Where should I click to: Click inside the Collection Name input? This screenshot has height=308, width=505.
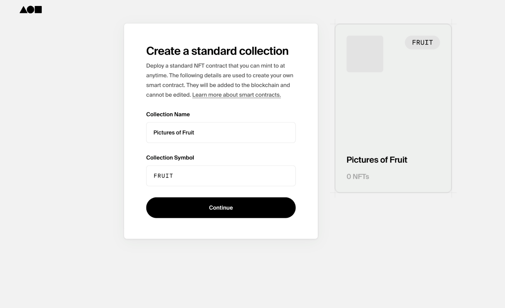tap(221, 132)
